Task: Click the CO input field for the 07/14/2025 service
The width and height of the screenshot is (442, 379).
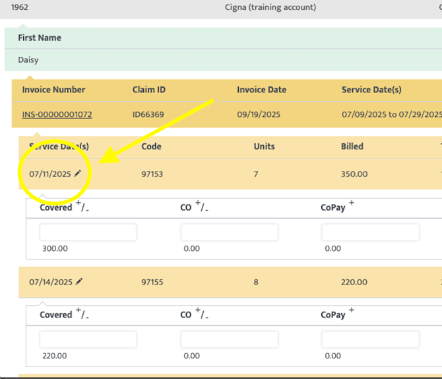Action: 229,339
